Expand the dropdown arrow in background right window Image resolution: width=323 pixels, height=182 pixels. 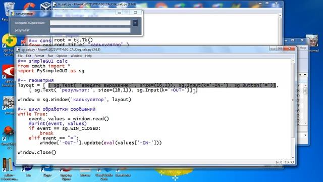pyautogui.click(x=305, y=75)
